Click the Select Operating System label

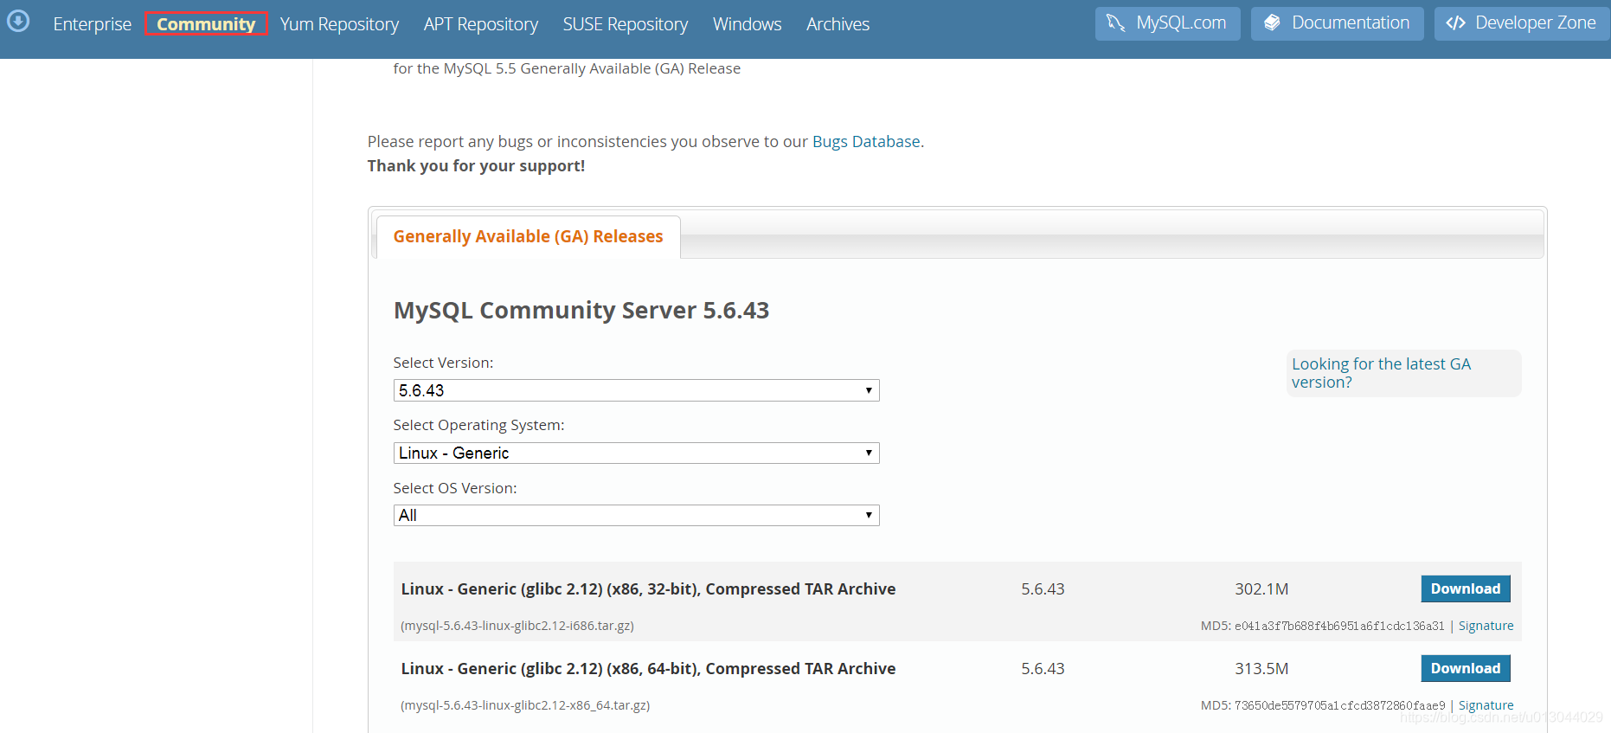point(478,425)
